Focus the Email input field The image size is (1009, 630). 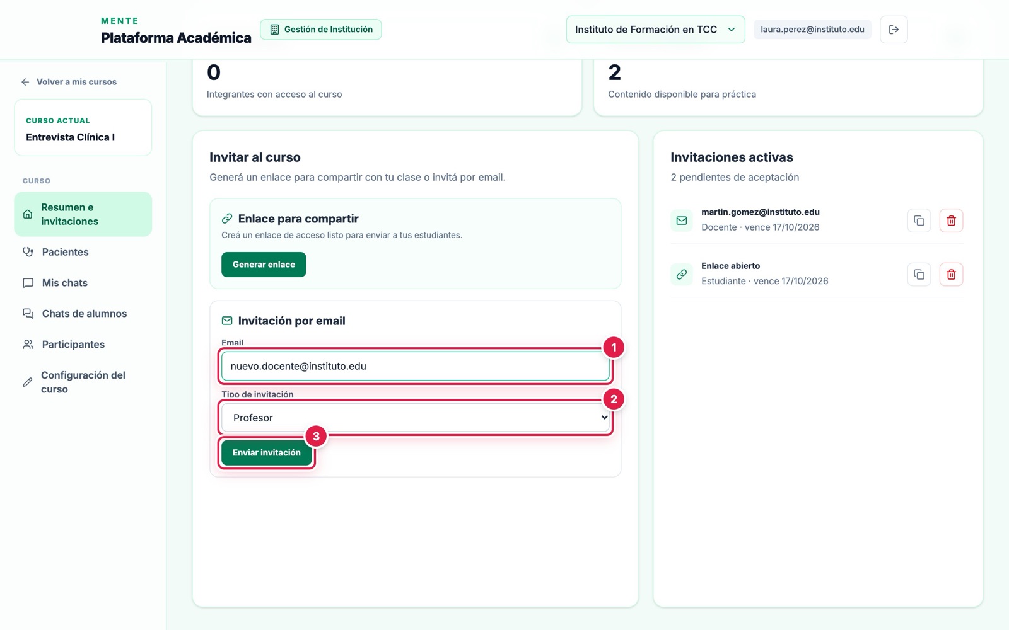tap(416, 366)
